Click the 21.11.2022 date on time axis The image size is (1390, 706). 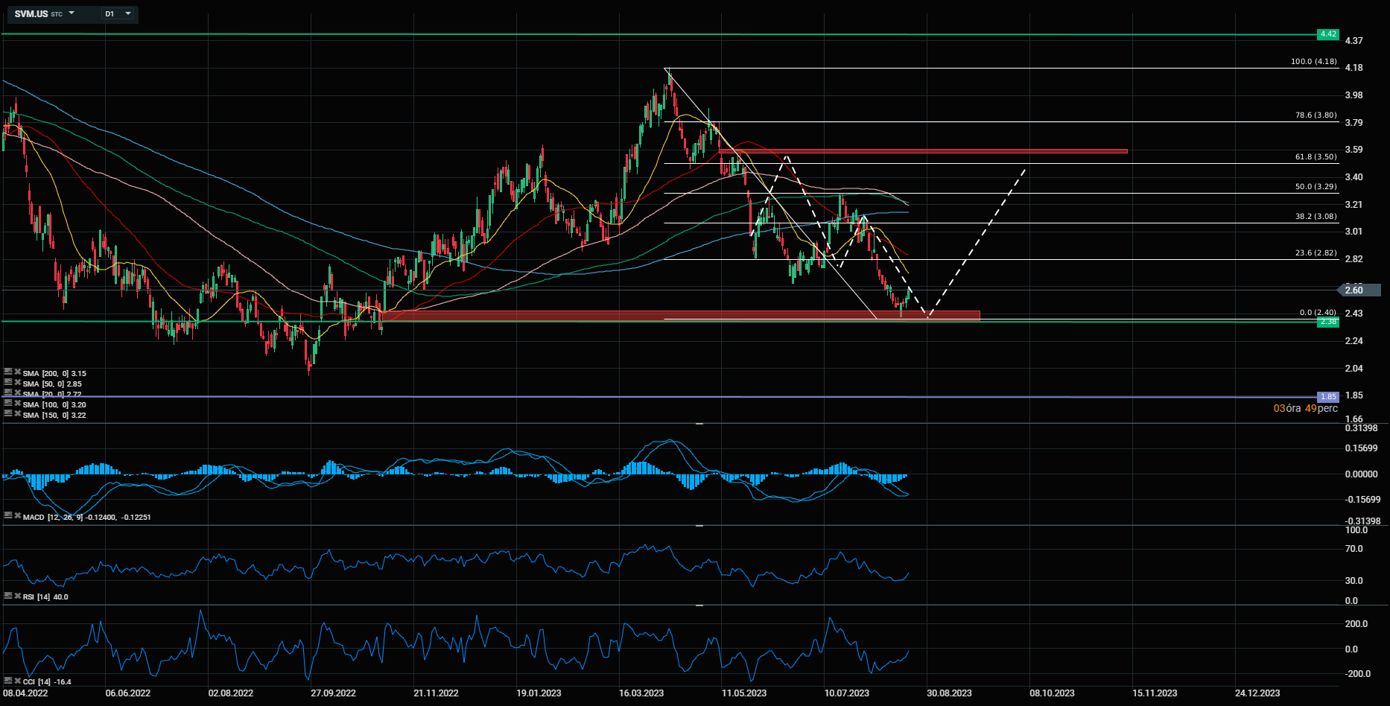pyautogui.click(x=437, y=693)
